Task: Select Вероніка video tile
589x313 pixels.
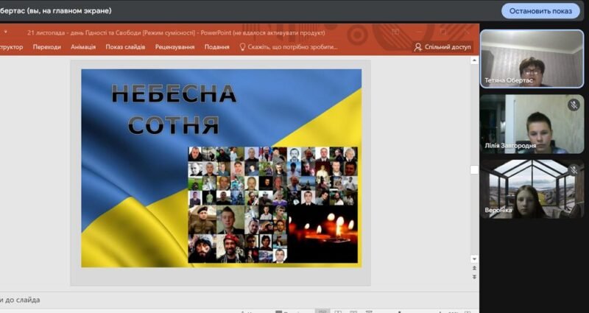Action: 532,189
